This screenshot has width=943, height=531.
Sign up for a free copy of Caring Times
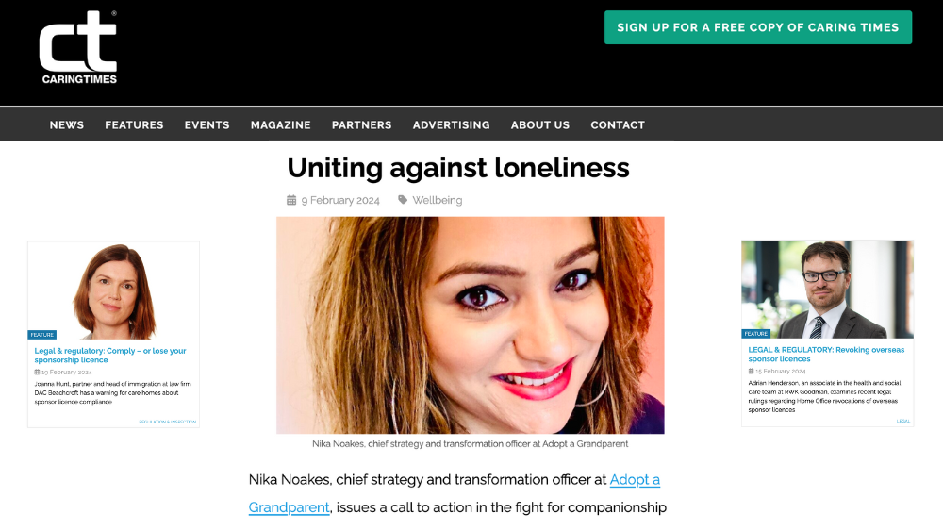[758, 27]
